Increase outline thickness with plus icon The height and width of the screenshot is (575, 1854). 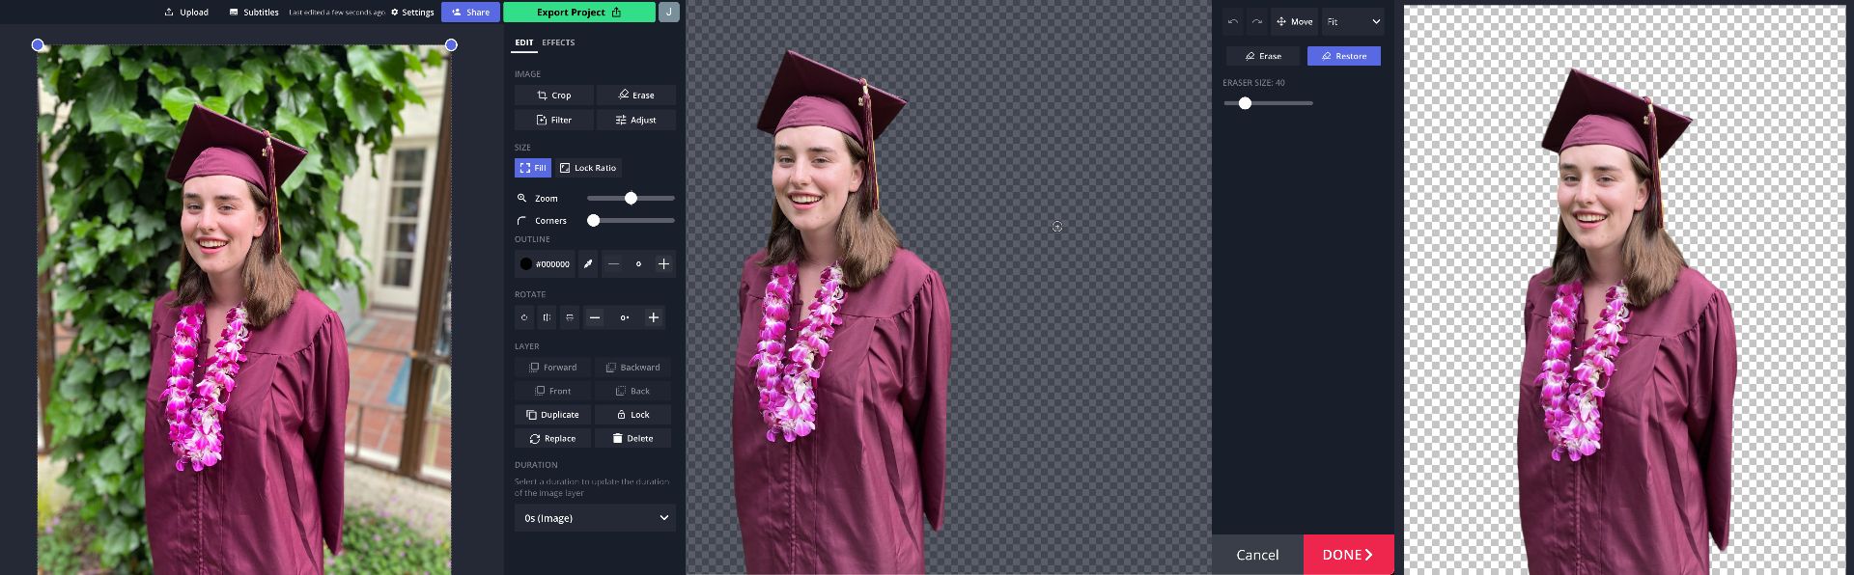pos(663,264)
